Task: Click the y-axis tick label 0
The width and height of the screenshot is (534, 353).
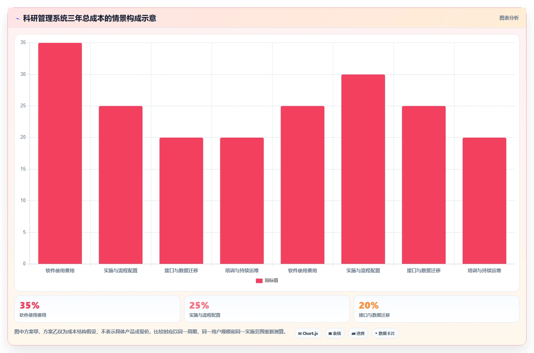Action: click(x=24, y=264)
